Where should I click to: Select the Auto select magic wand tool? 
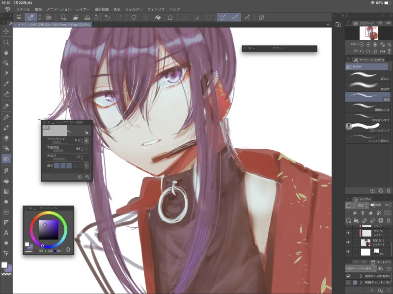pyautogui.click(x=6, y=73)
